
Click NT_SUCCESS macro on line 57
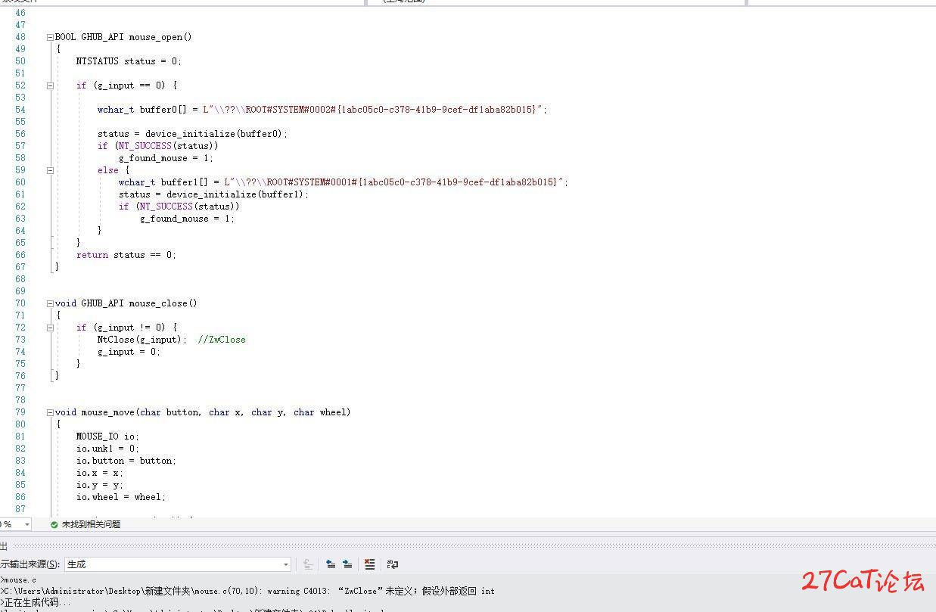click(145, 146)
